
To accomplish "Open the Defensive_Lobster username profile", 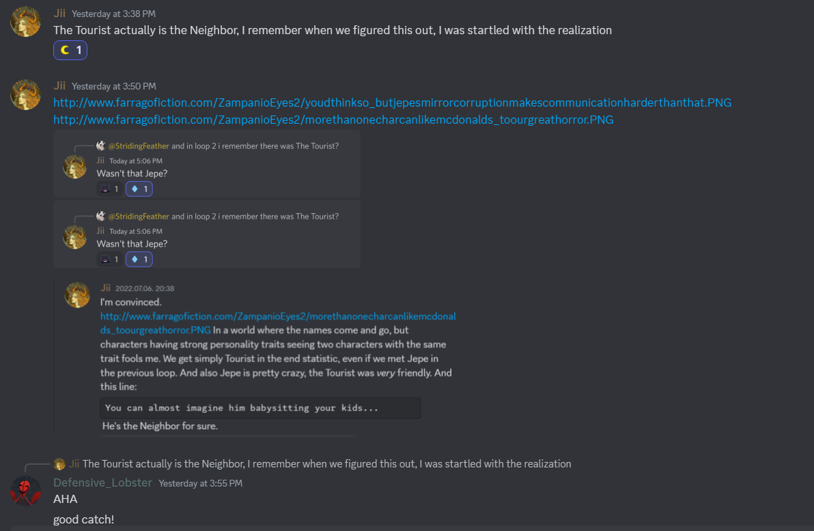I will 102,483.
